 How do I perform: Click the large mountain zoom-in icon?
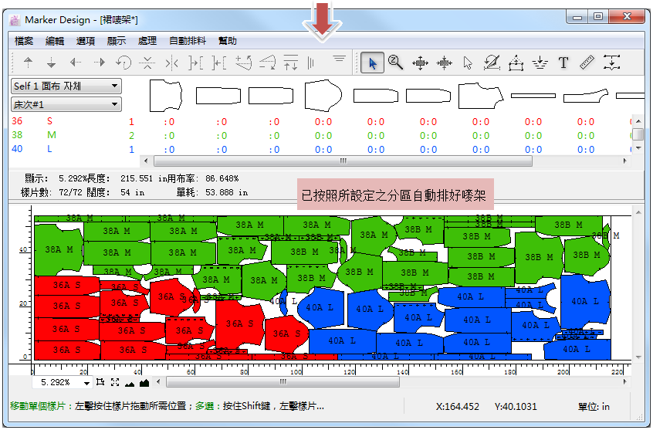(144, 382)
